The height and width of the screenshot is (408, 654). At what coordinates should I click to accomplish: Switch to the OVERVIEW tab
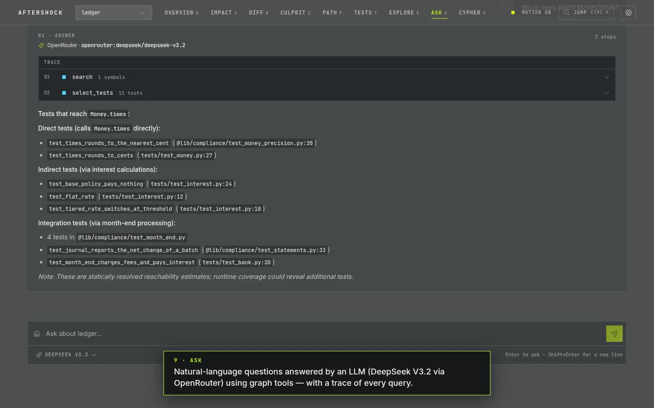point(182,13)
